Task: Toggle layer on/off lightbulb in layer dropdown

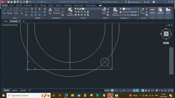Action: (x=75, y=9)
